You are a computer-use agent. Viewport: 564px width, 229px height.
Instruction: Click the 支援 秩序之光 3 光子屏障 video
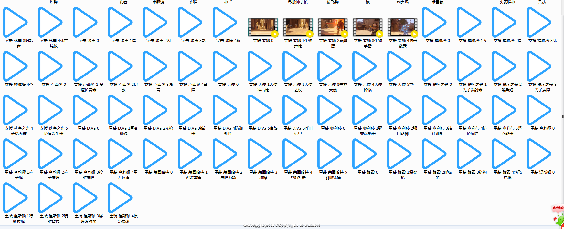pyautogui.click(x=539, y=66)
